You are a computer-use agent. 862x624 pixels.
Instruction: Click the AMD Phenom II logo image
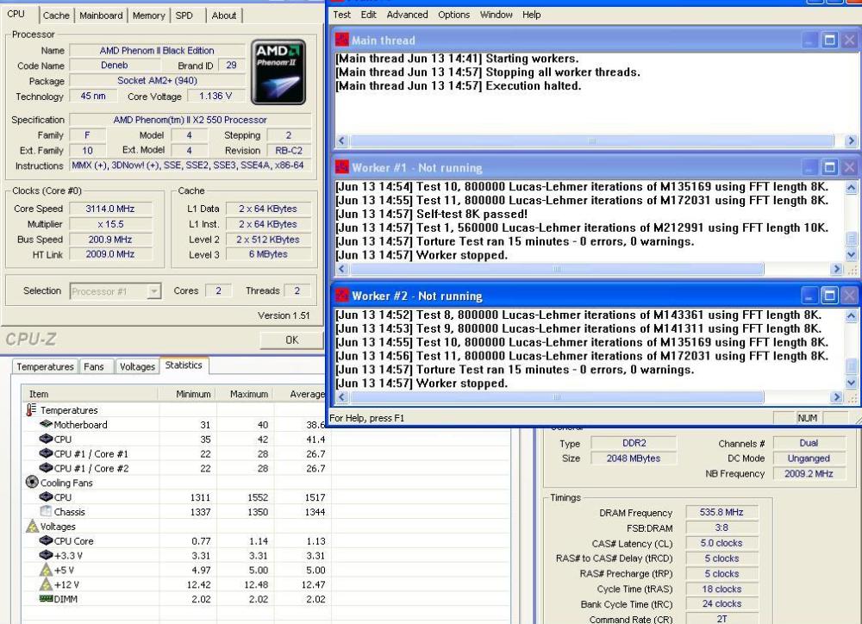tap(278, 72)
